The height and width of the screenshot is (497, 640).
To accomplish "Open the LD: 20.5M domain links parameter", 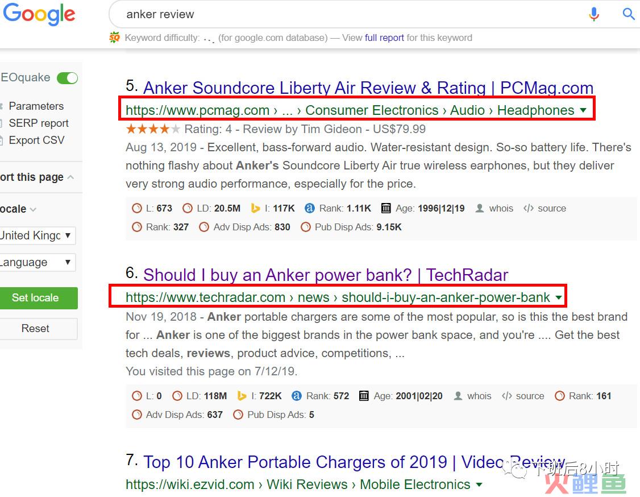I will click(x=211, y=208).
